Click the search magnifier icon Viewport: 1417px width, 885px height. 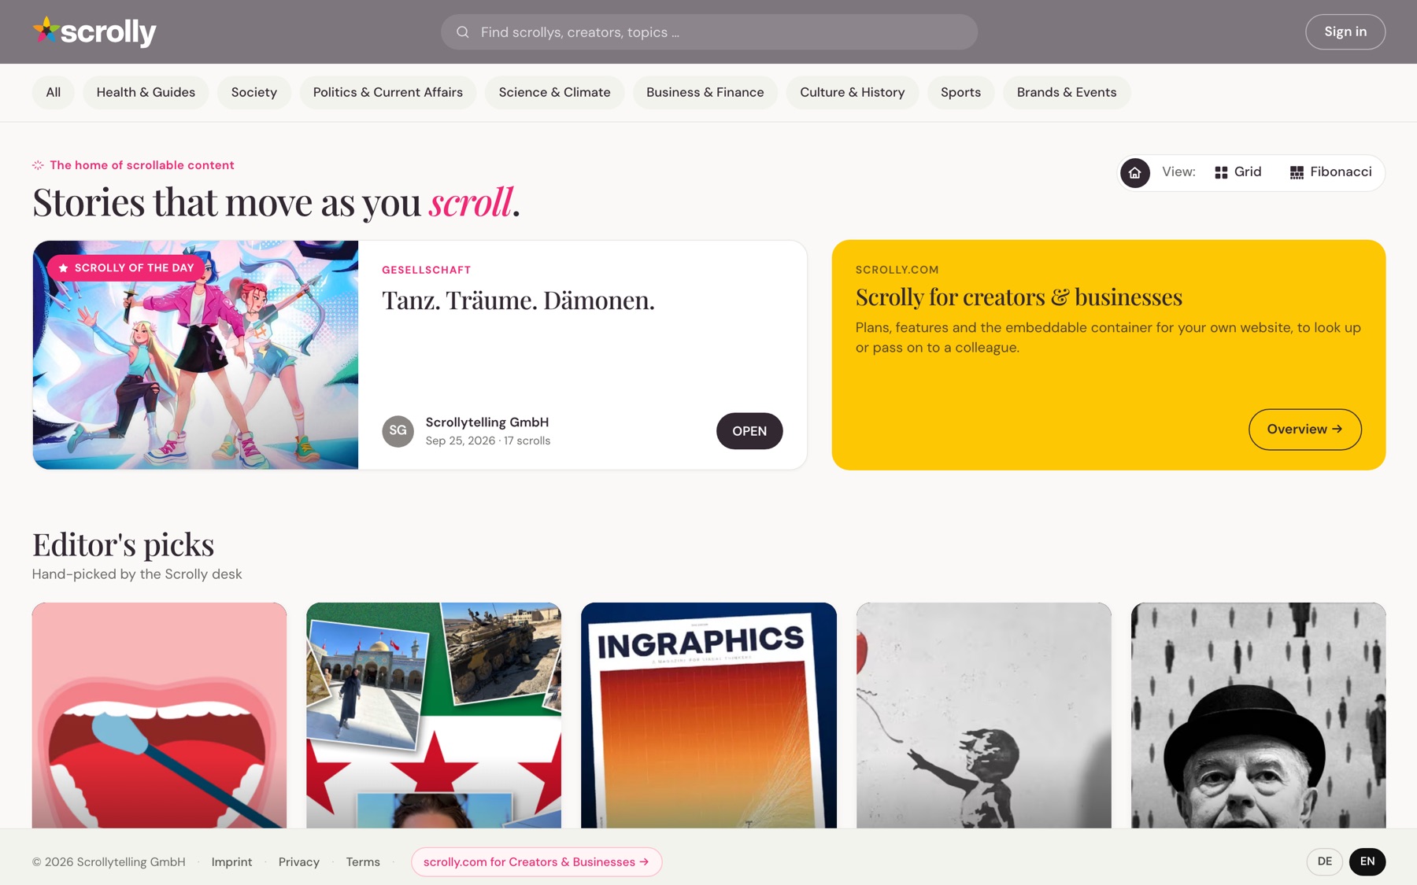coord(463,32)
